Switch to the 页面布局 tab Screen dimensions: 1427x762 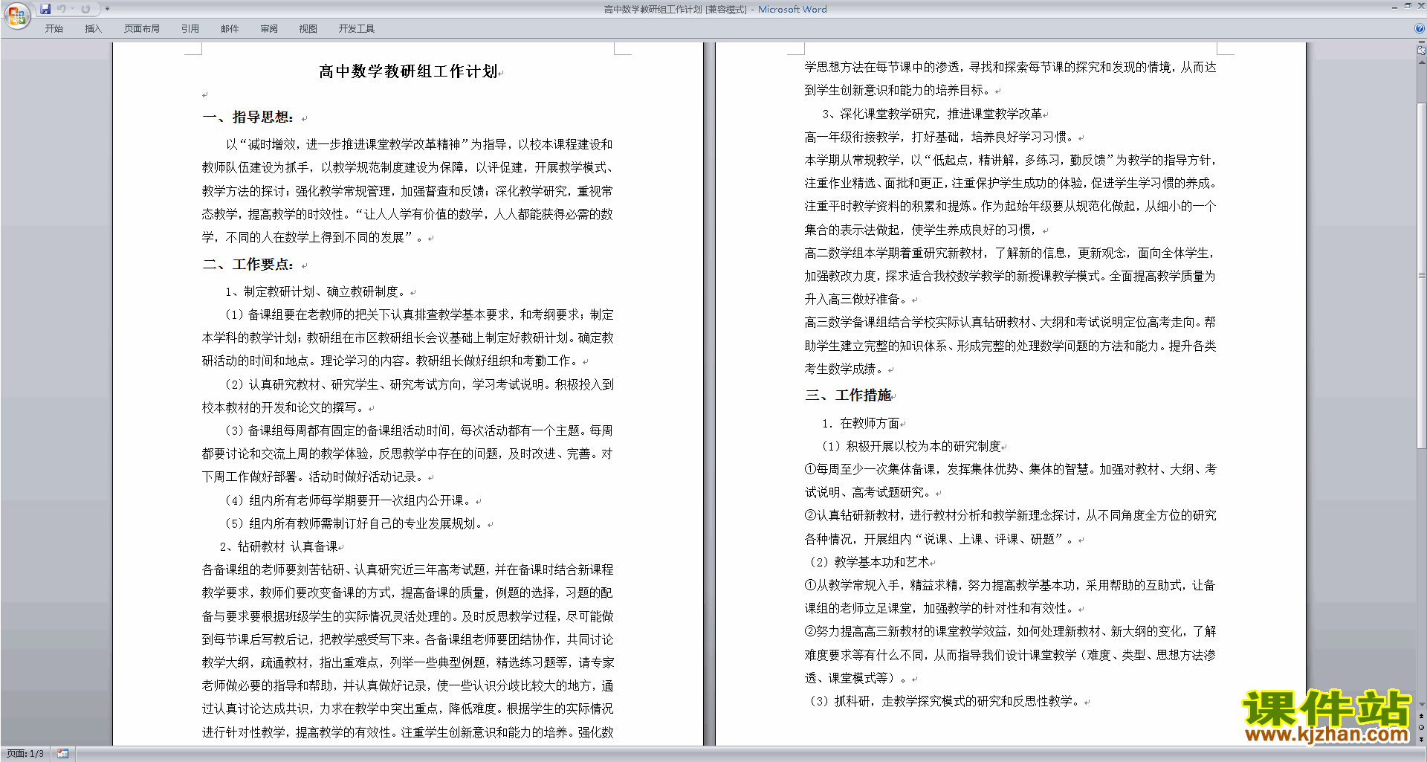(x=142, y=29)
